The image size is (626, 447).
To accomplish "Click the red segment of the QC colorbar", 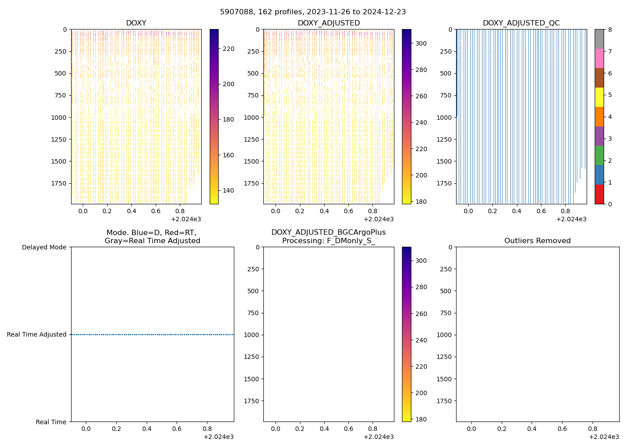I will pyautogui.click(x=599, y=194).
